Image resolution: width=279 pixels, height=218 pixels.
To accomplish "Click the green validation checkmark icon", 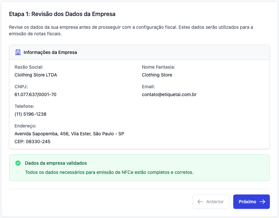I will coord(18,163).
